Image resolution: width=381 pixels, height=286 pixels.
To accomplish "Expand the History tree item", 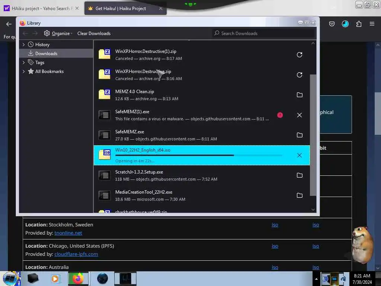I will 23,45.
